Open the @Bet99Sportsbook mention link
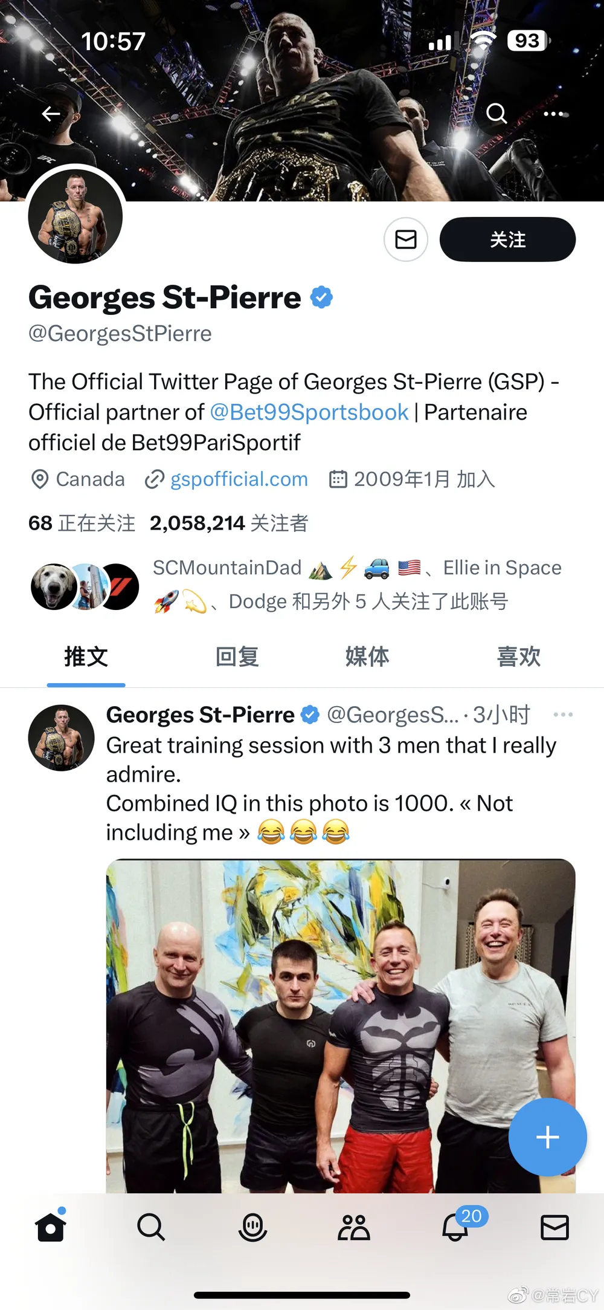Viewport: 604px width, 1310px height. coord(309,412)
